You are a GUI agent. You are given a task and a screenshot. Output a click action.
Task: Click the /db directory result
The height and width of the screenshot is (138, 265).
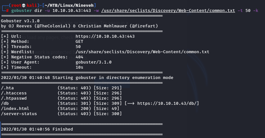point(5,103)
